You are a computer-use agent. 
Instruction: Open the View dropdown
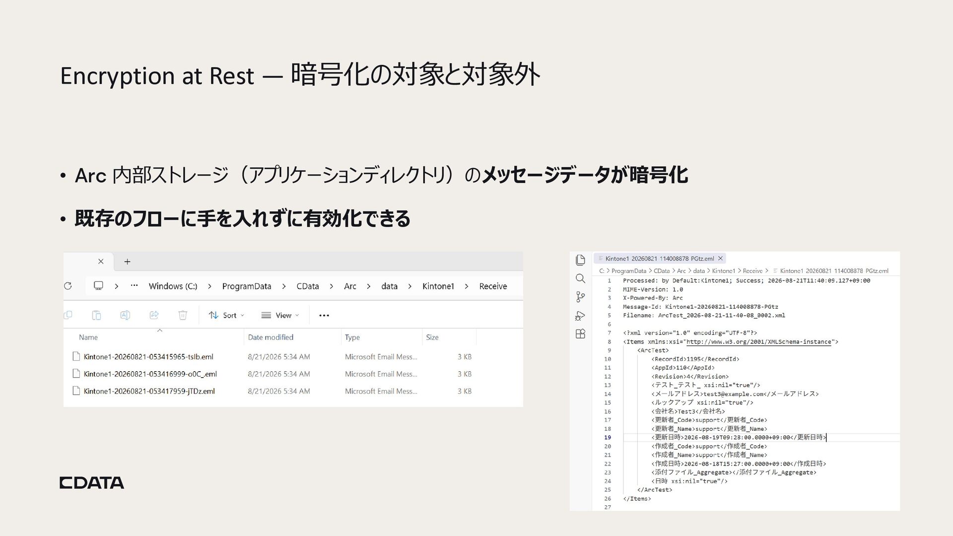(x=280, y=315)
